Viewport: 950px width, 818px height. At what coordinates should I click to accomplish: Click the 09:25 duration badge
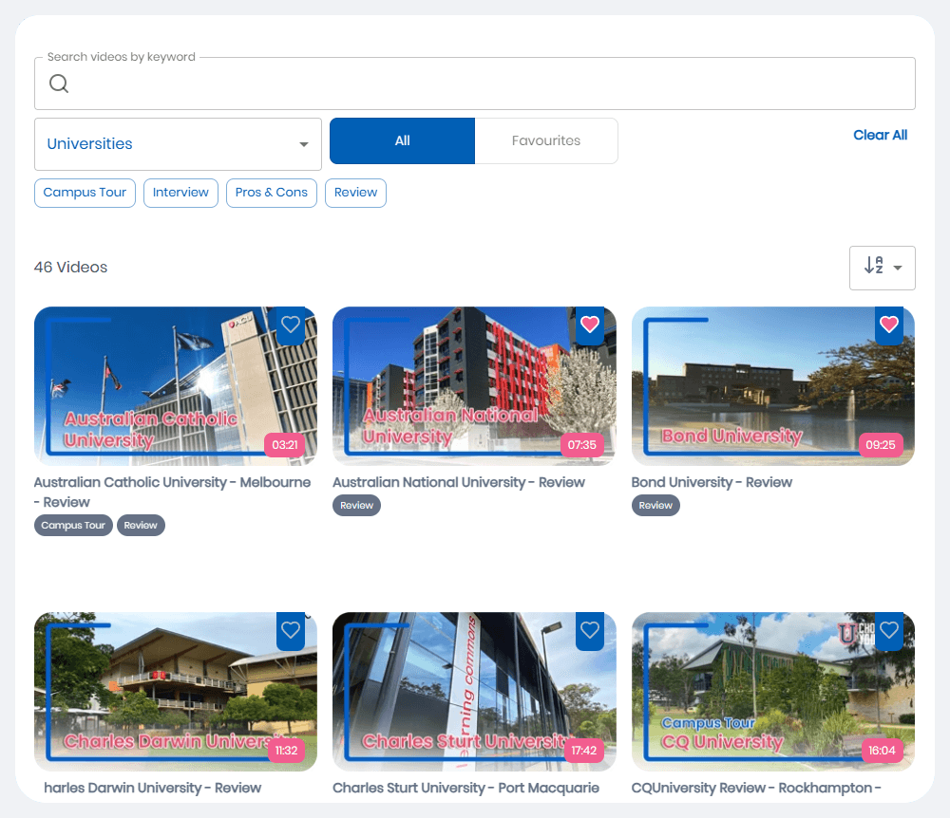881,445
